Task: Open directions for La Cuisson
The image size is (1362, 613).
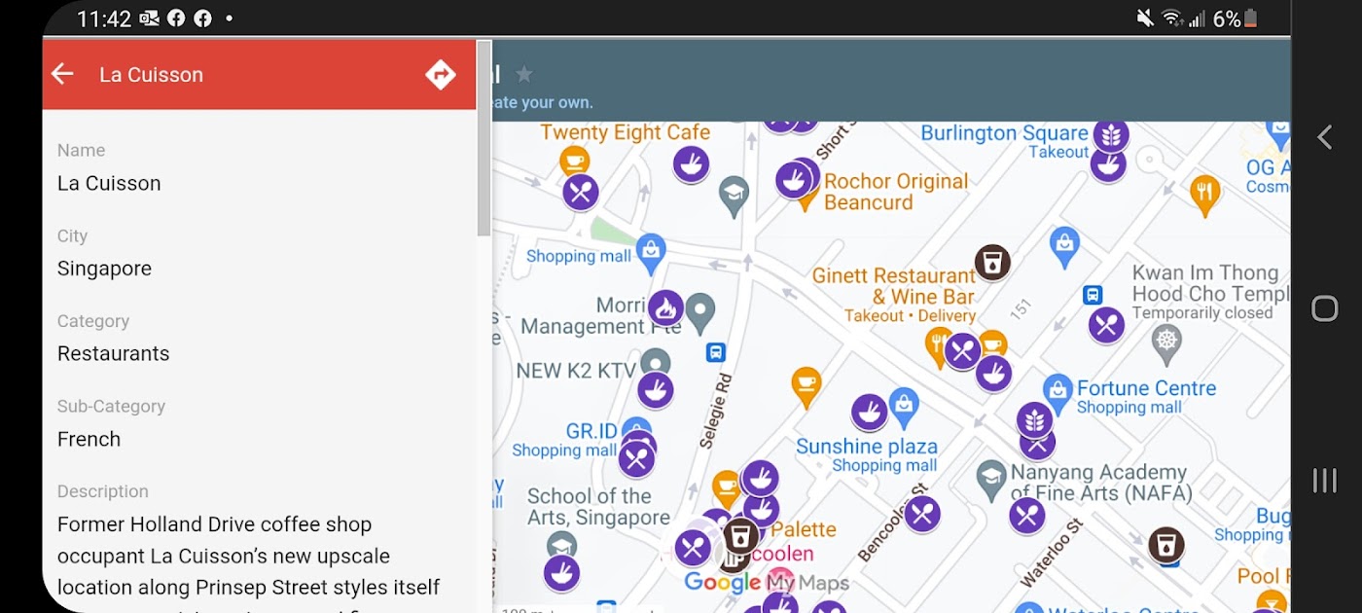Action: (x=441, y=74)
